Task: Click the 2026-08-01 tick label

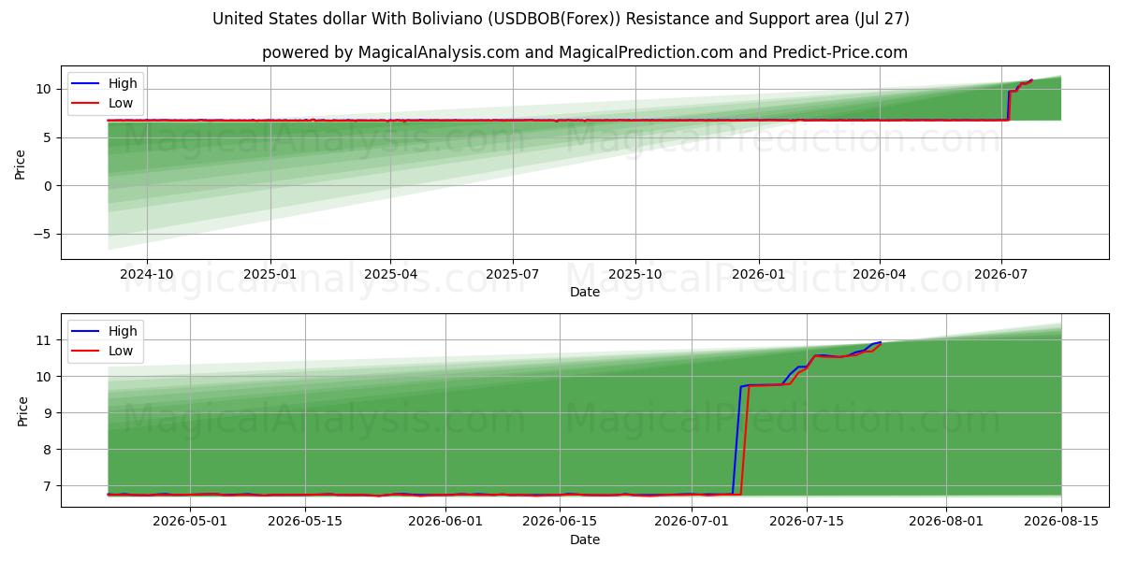Action: 947,523
